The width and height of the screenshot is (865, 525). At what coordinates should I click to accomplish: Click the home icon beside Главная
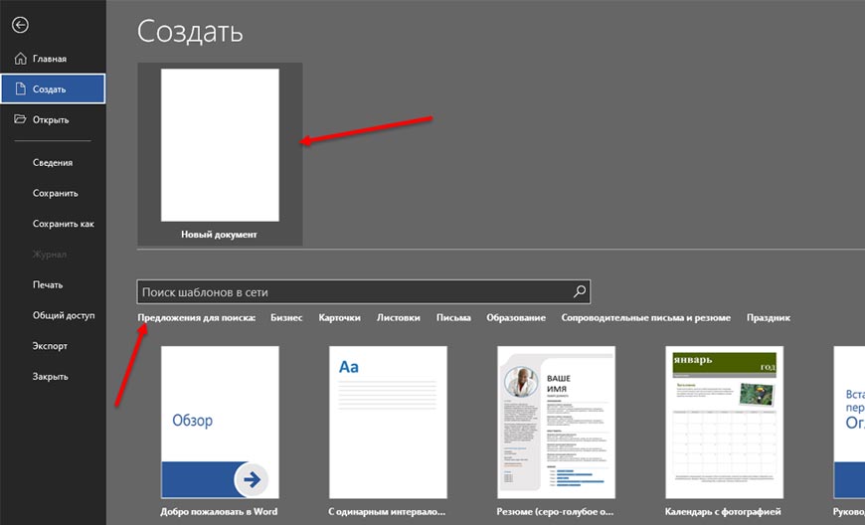(x=21, y=59)
